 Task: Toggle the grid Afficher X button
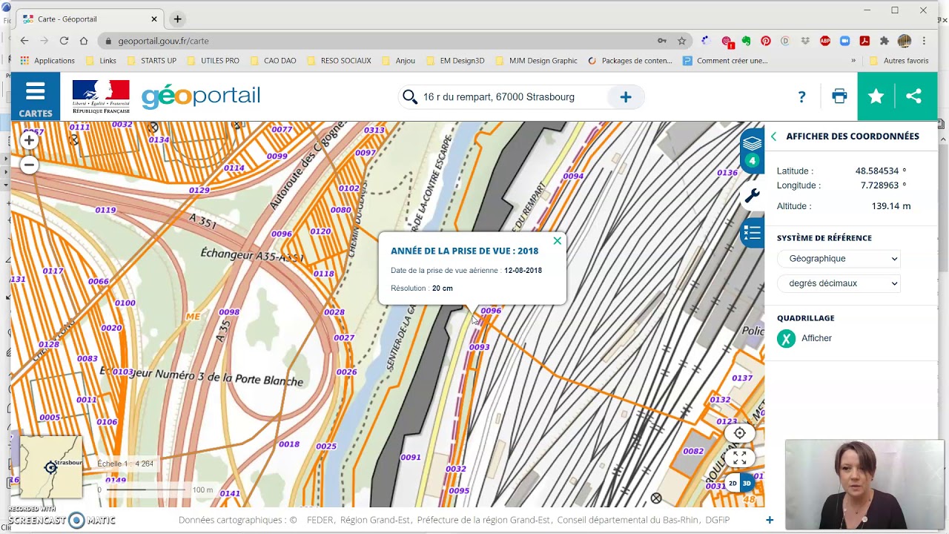coord(786,338)
